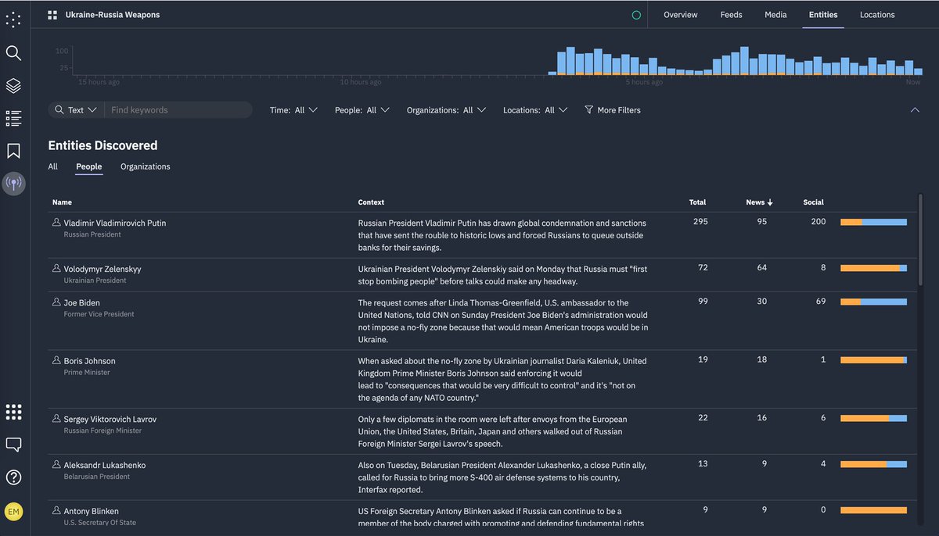Screen dimensions: 939x536
Task: Open the search magnifier in the sidebar
Action: coord(13,53)
